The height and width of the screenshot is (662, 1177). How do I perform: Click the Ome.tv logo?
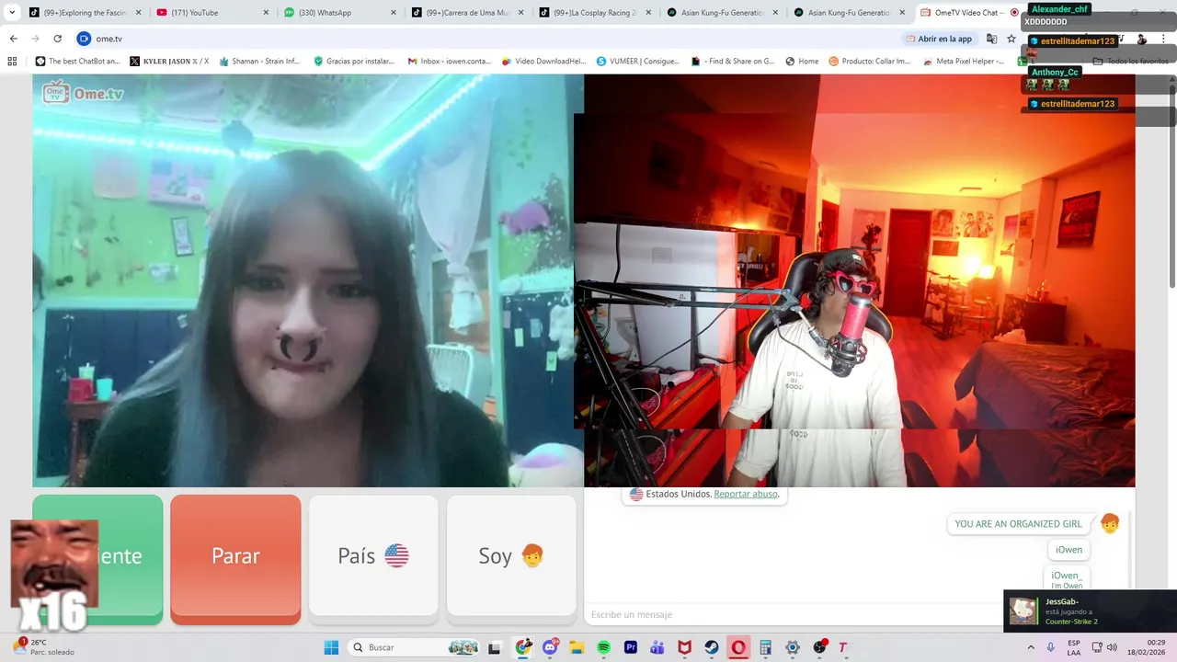pos(83,93)
